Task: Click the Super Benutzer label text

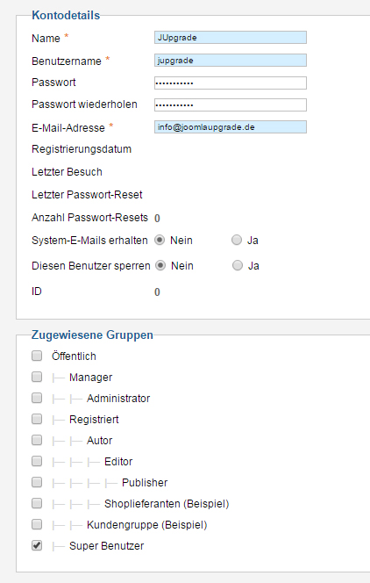Action: (106, 546)
